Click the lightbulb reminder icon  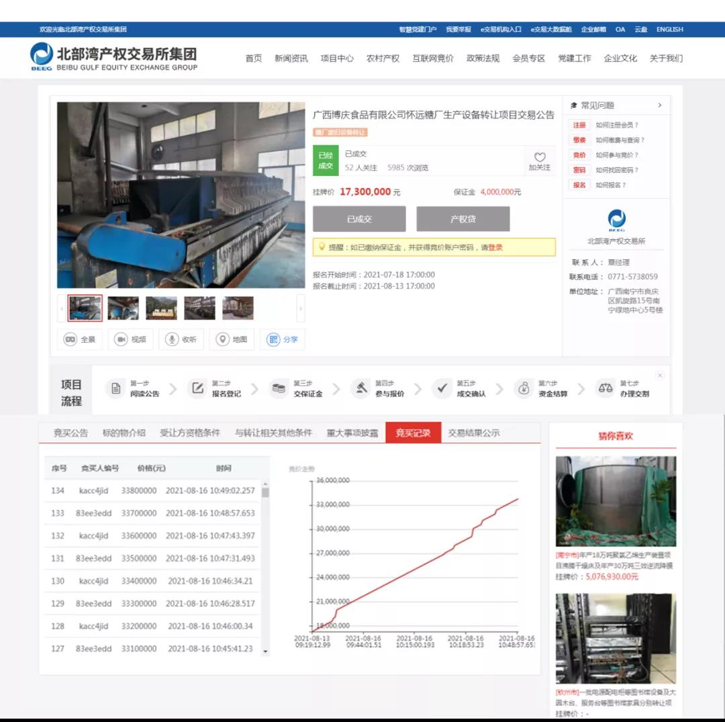322,246
